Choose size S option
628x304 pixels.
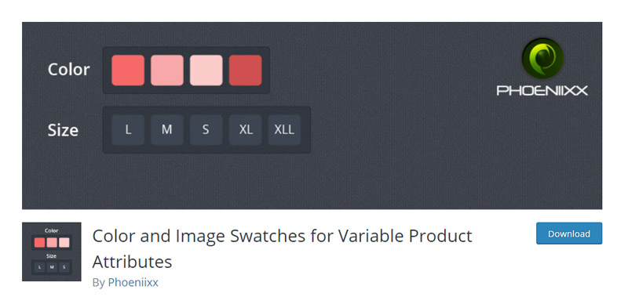(206, 129)
